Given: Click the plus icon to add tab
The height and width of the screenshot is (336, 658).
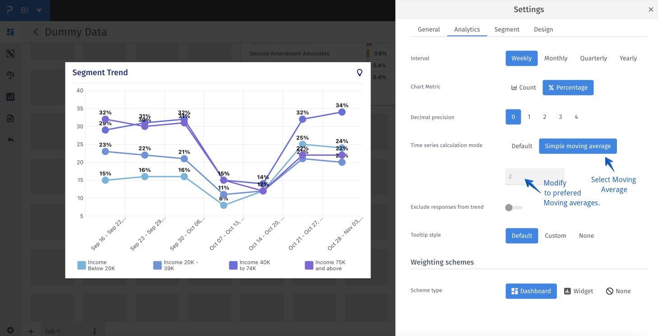Looking at the screenshot, I should pos(31,331).
